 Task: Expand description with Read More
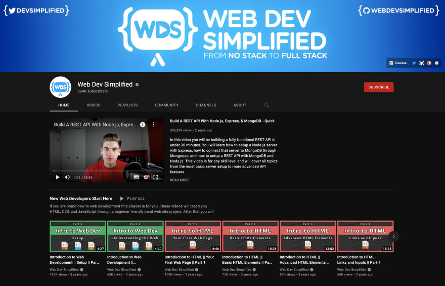180,180
